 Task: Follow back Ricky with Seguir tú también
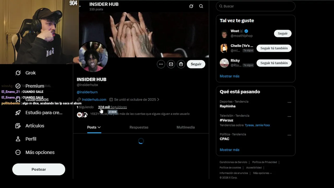pos(274,63)
